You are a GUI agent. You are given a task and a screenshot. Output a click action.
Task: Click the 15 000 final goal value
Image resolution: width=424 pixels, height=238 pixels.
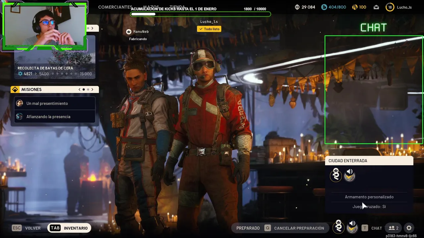pyautogui.click(x=86, y=74)
